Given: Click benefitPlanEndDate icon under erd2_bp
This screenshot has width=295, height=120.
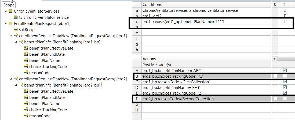Looking at the screenshot, I should (x=26, y=97).
